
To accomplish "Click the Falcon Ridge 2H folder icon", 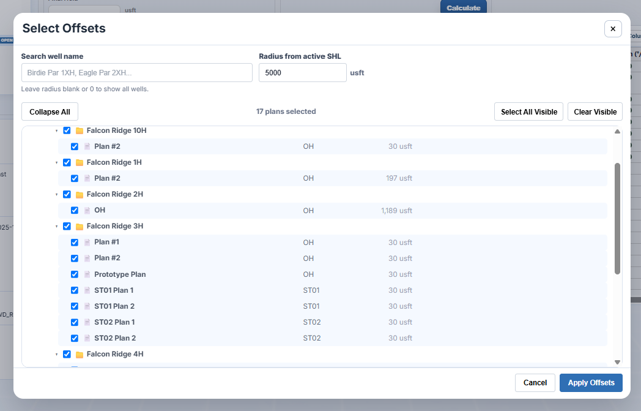I will tap(80, 194).
